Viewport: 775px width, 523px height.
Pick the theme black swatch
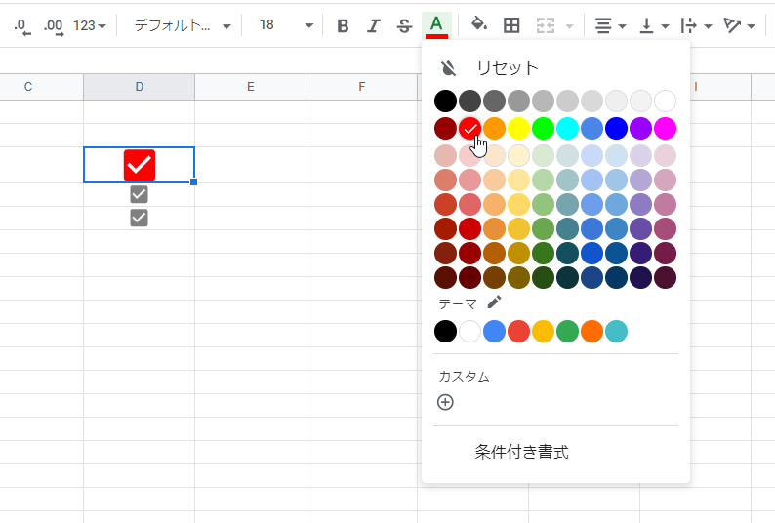[x=445, y=331]
